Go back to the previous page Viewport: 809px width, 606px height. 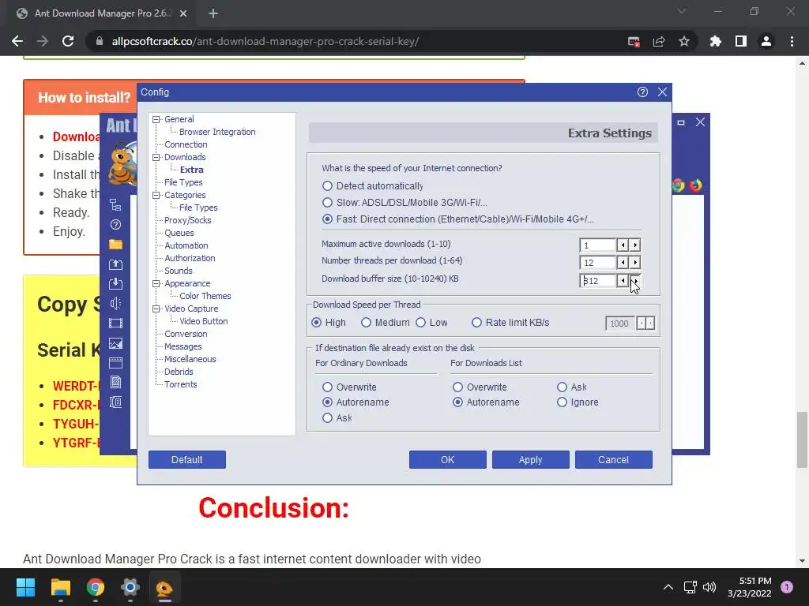click(17, 41)
